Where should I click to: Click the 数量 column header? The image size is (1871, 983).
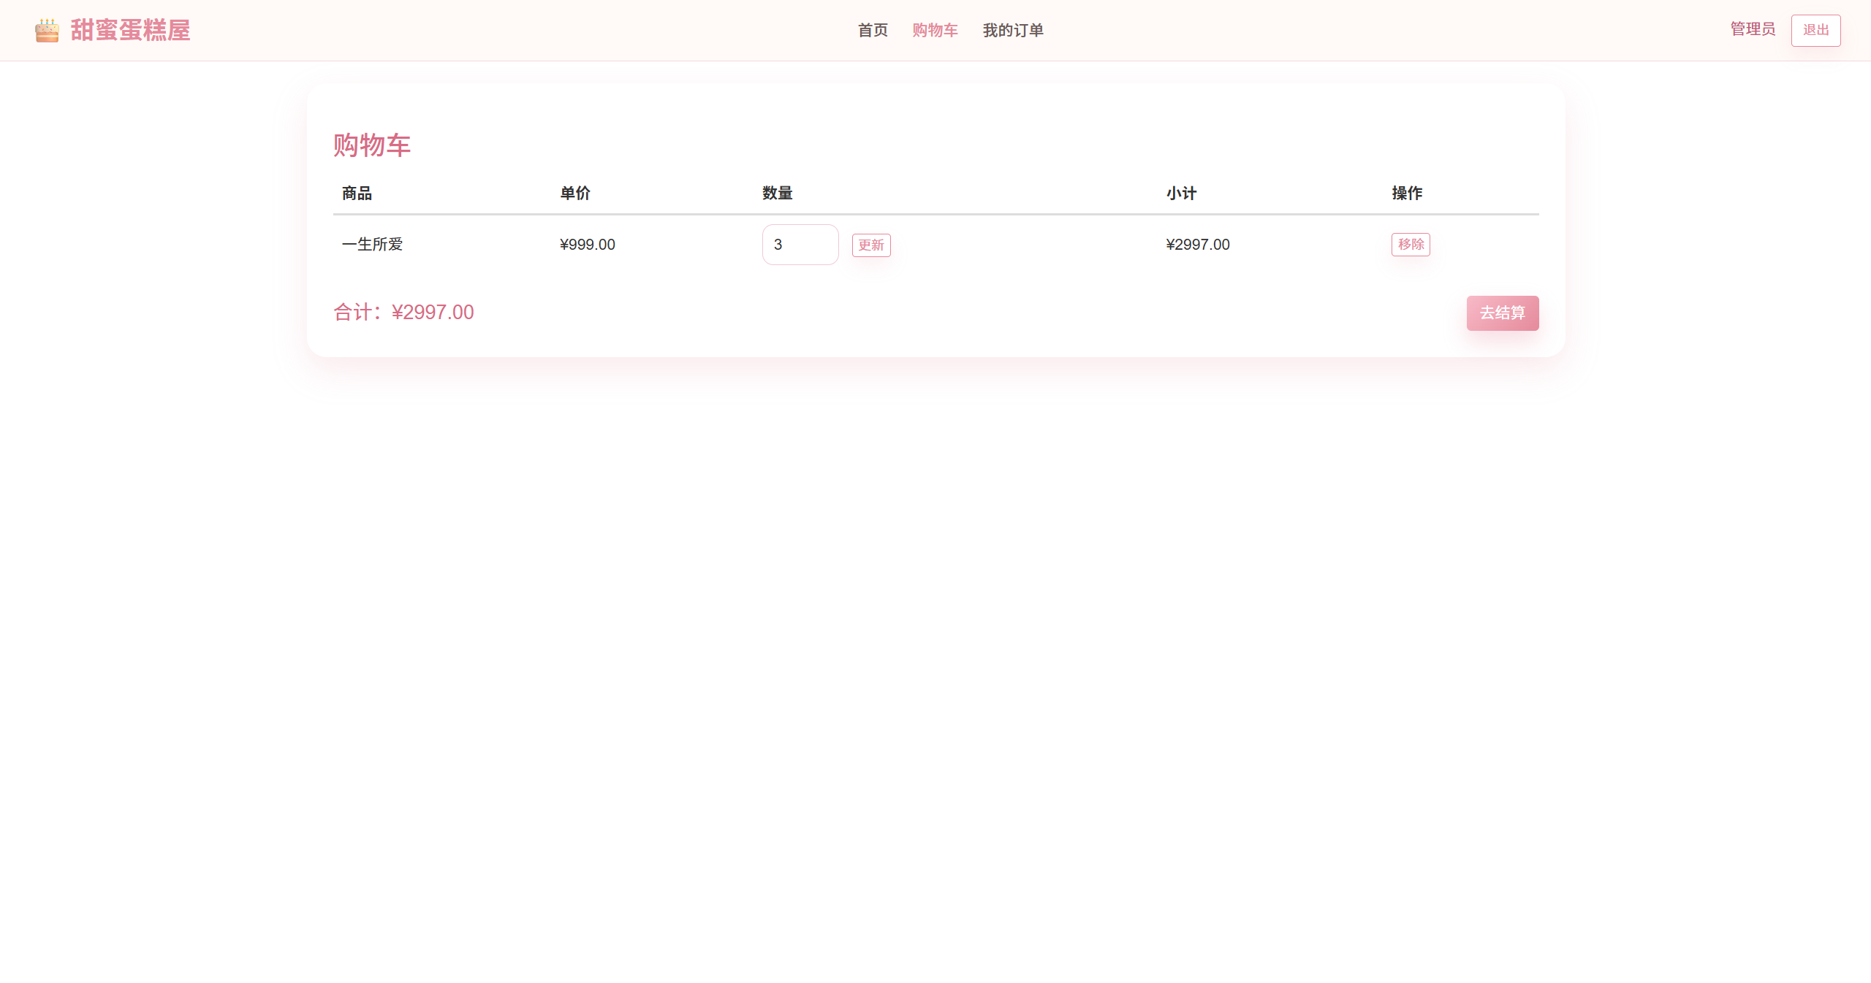click(777, 194)
